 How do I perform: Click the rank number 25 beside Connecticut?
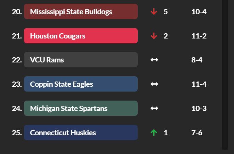[x=17, y=133]
